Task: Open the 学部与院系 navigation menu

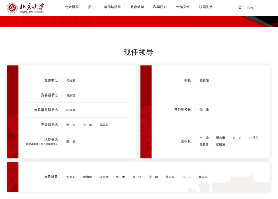Action: (x=112, y=7)
